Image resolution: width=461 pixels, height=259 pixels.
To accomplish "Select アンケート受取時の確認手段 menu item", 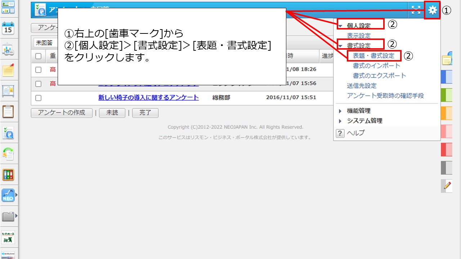I will point(385,96).
